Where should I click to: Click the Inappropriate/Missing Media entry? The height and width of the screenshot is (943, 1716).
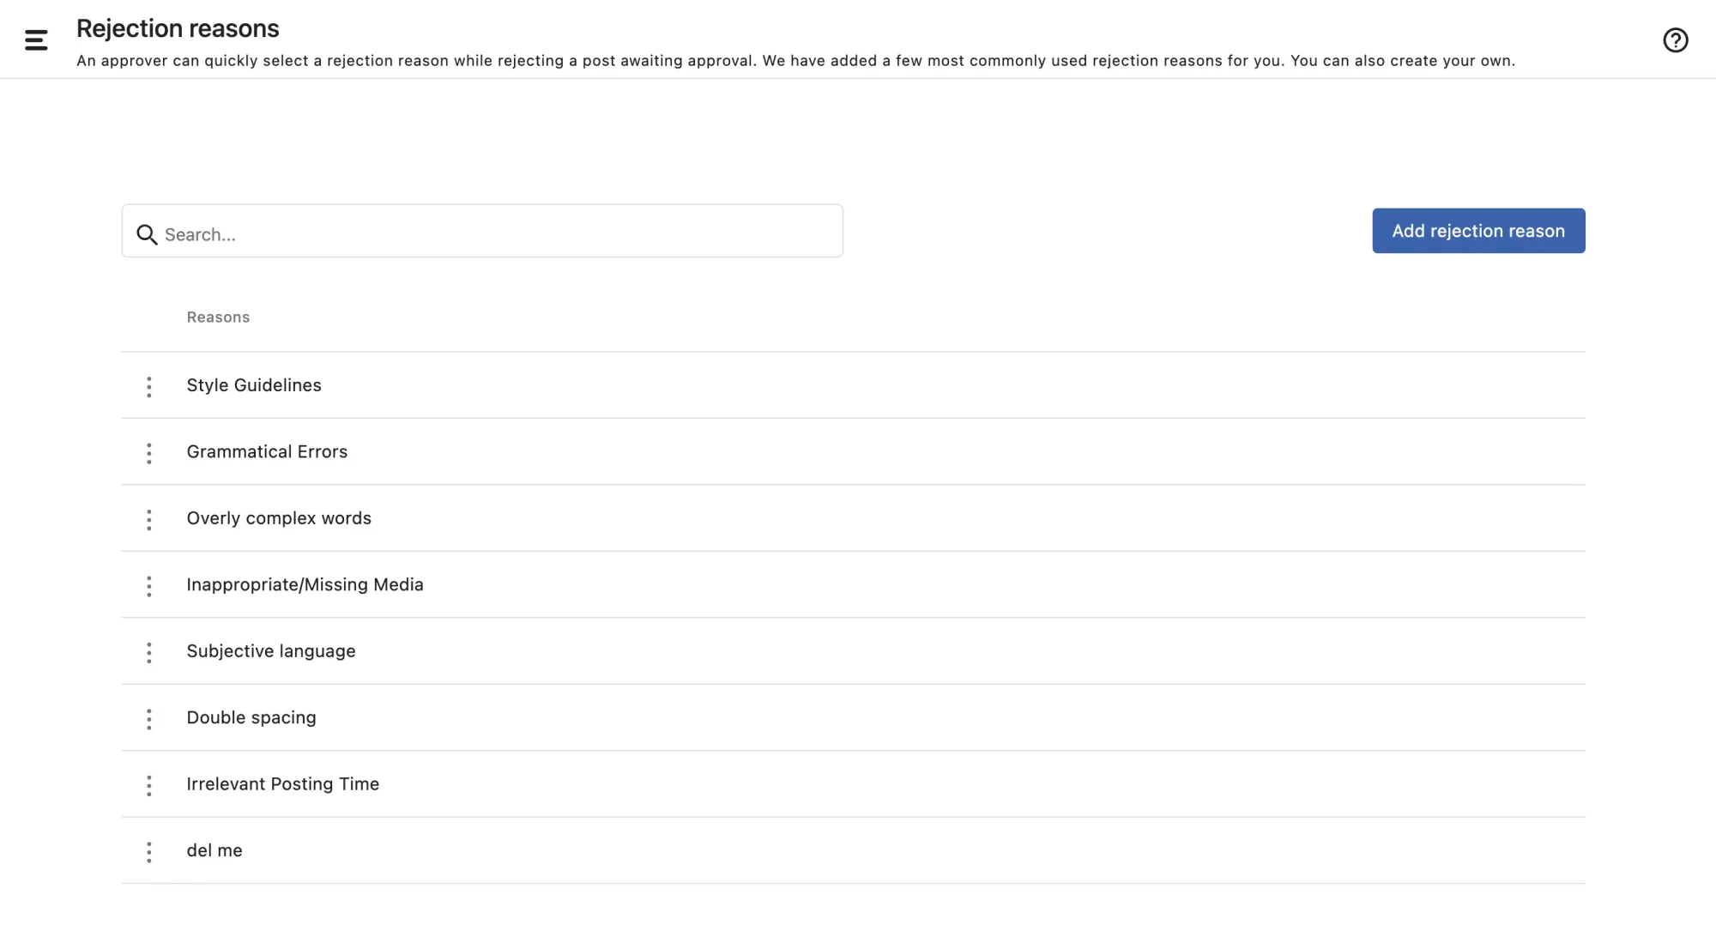coord(305,585)
